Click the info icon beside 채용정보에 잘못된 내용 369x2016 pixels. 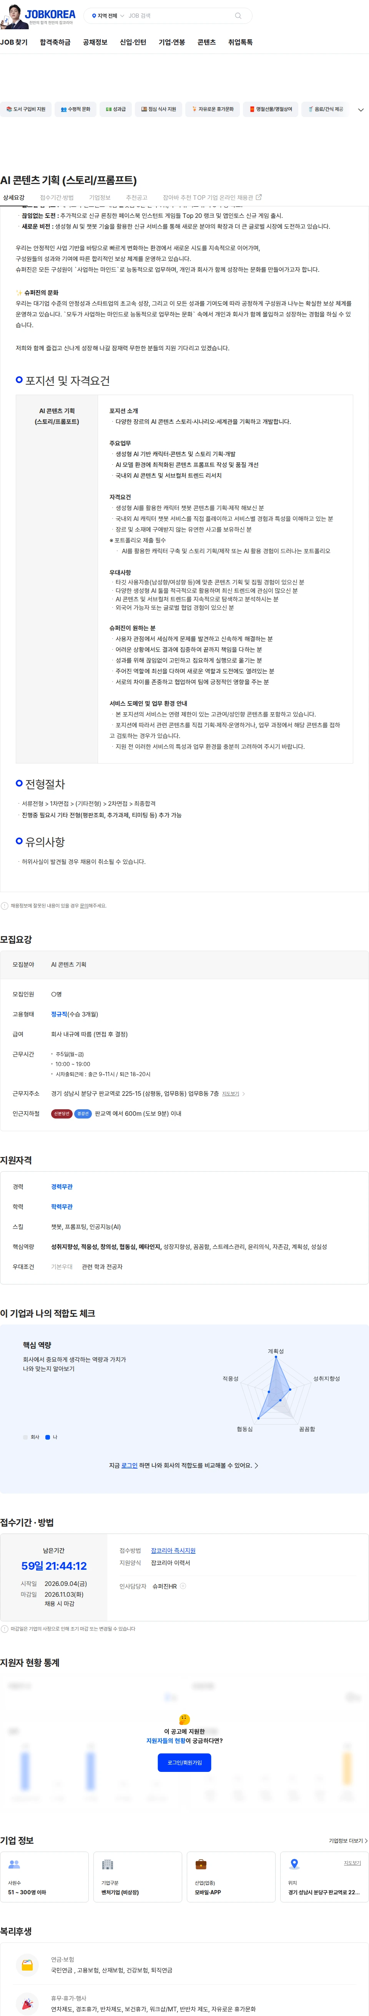[x=5, y=906]
